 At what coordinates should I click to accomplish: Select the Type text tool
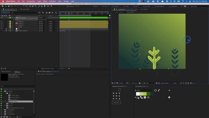tap(36, 6)
